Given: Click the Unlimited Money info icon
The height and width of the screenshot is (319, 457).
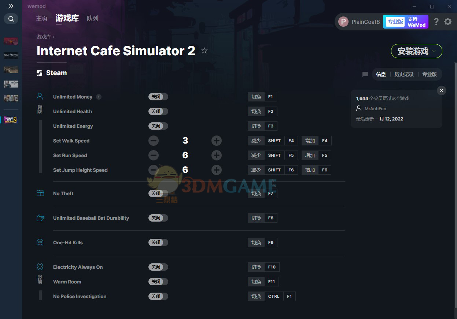Looking at the screenshot, I should [99, 97].
